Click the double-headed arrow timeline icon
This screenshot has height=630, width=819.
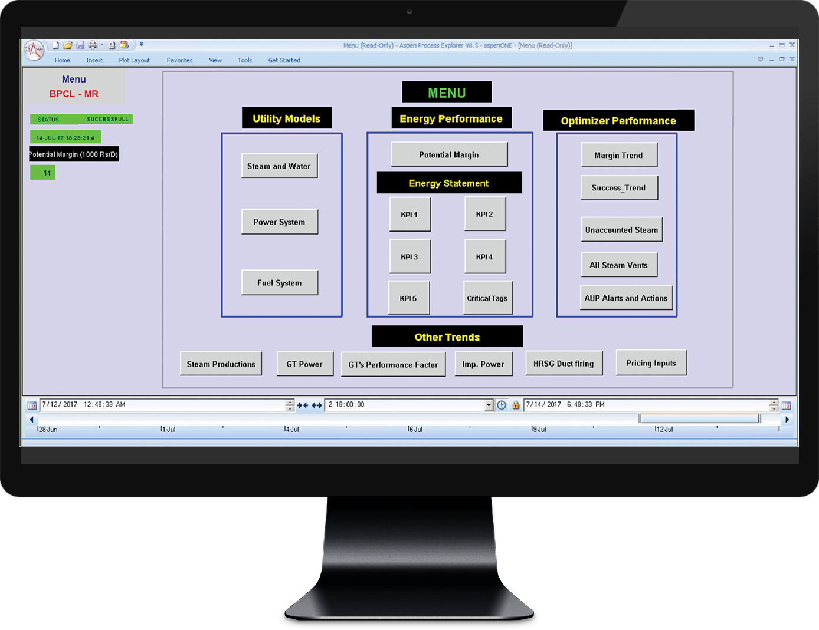pos(317,405)
